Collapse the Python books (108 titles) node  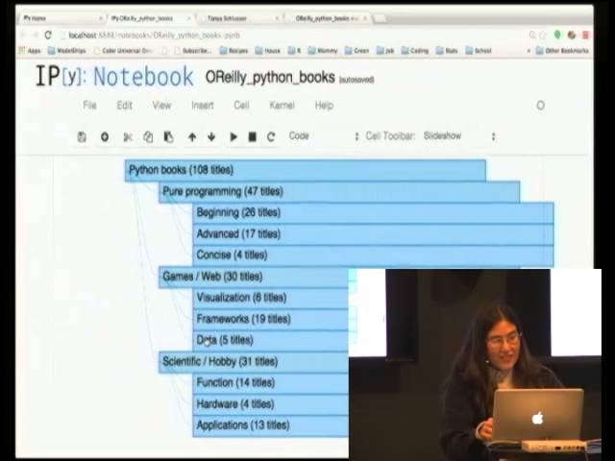coord(306,170)
